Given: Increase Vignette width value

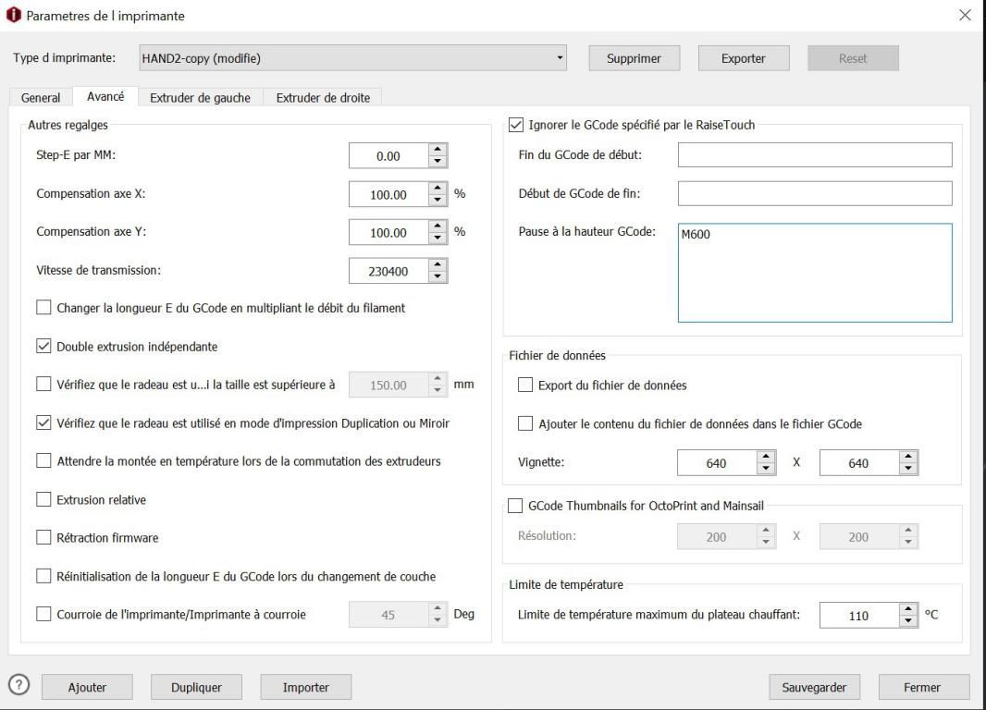Looking at the screenshot, I should point(766,456).
